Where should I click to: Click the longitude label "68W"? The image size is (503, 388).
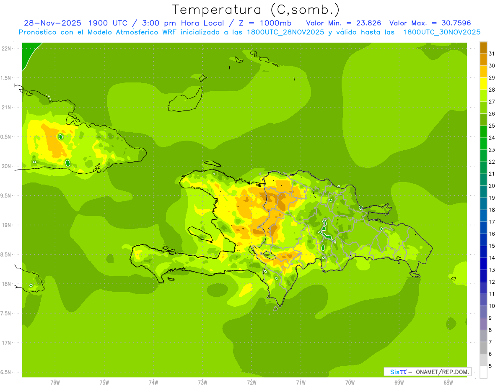pos(448,383)
